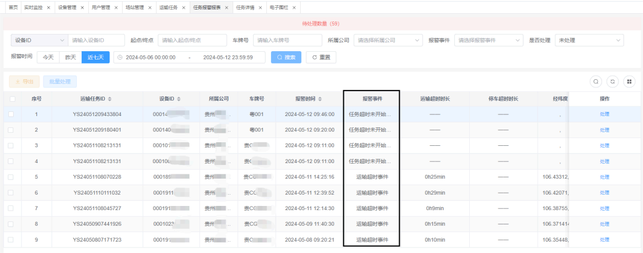
Task: Switch to the 任务详情 tab
Action: [x=245, y=8]
